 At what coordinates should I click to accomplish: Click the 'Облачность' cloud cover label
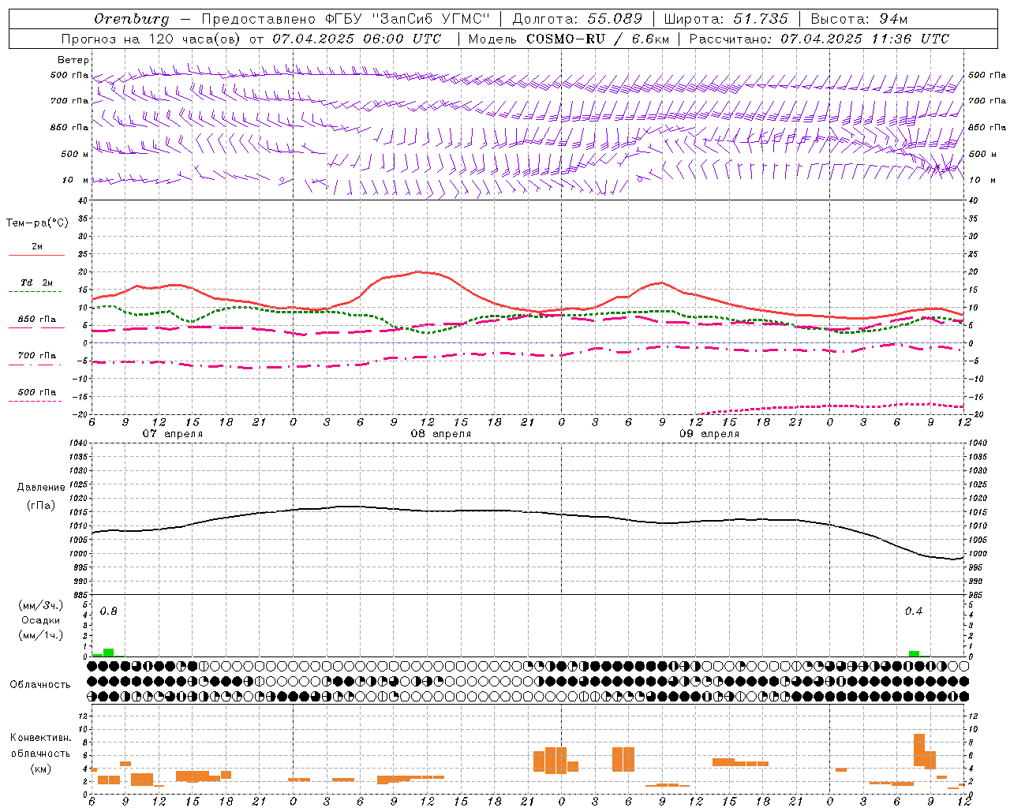(40, 685)
